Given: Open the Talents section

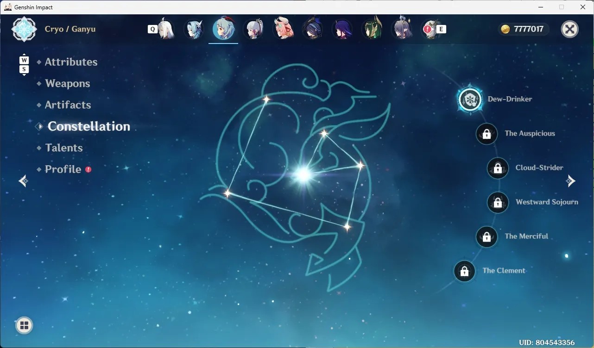Looking at the screenshot, I should coord(64,148).
